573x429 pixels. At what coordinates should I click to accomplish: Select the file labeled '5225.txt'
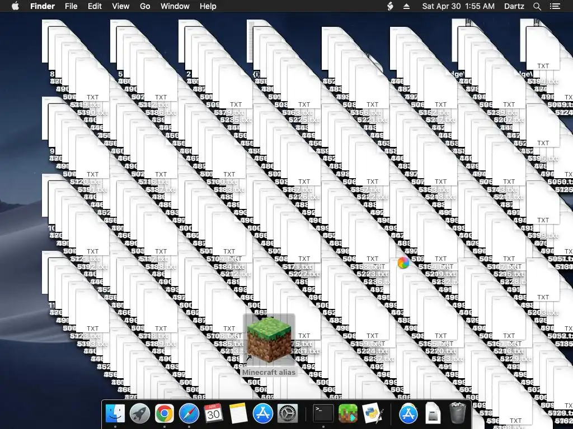[304, 120]
